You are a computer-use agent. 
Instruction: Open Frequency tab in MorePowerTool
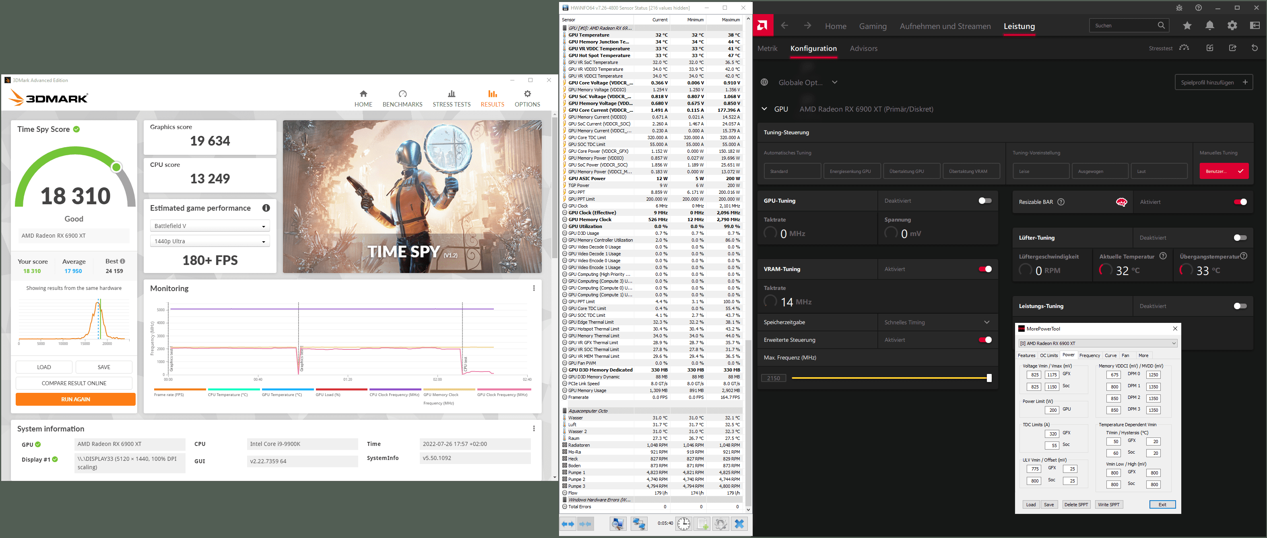click(x=1090, y=355)
